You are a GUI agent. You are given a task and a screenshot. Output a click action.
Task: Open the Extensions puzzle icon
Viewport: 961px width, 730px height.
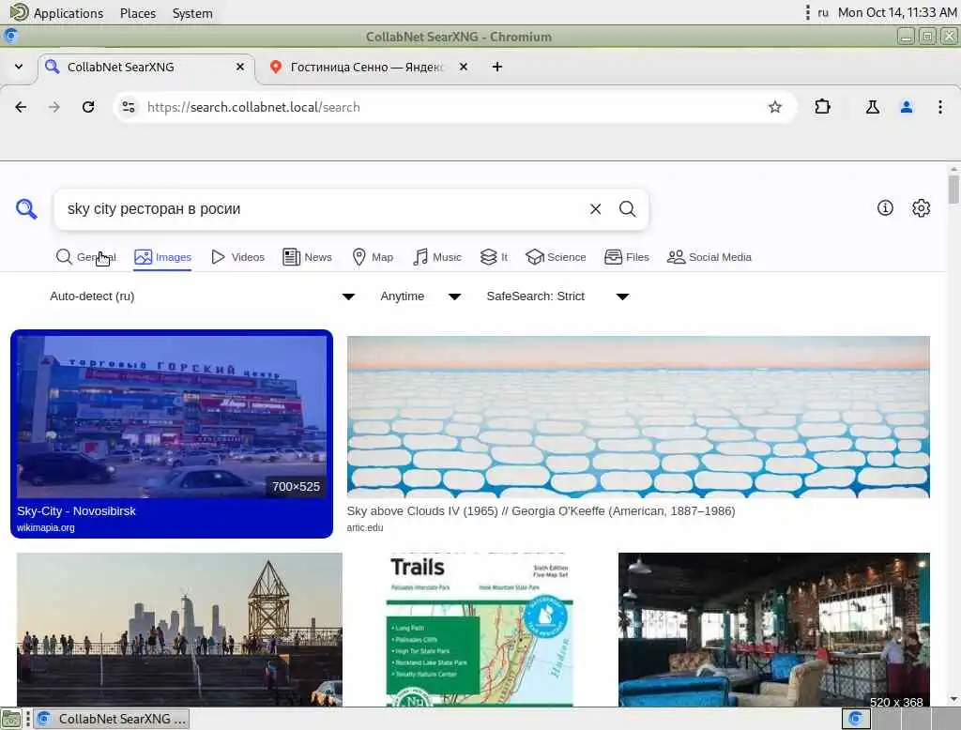tap(822, 107)
